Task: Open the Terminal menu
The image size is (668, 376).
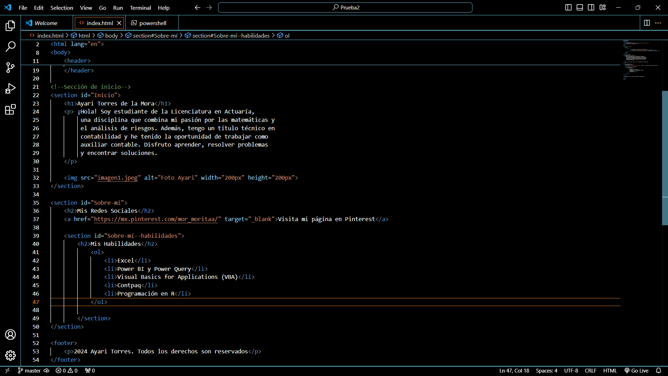Action: 140,8
